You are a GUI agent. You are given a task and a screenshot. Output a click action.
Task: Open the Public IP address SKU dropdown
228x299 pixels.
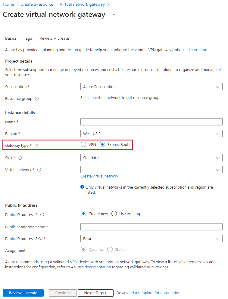[x=151, y=239]
